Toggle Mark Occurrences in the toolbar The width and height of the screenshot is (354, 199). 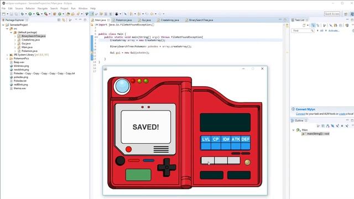coord(92,14)
